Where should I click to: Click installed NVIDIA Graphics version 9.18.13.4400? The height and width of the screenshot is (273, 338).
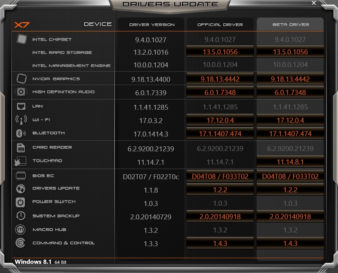[x=151, y=79]
